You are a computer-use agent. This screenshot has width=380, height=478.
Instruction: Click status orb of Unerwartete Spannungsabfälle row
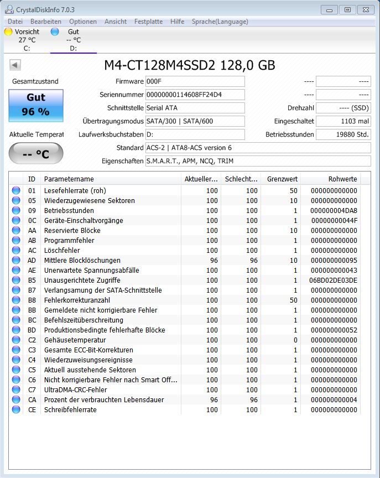16,270
